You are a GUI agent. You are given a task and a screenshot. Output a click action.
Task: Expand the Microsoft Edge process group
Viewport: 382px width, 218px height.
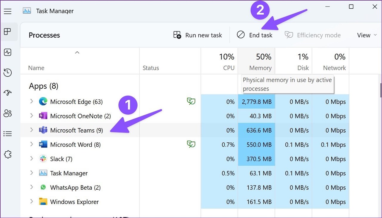coord(31,102)
